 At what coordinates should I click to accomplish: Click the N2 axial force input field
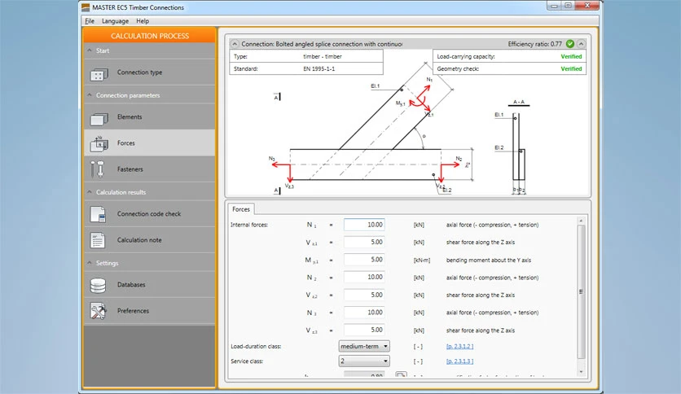pyautogui.click(x=364, y=278)
